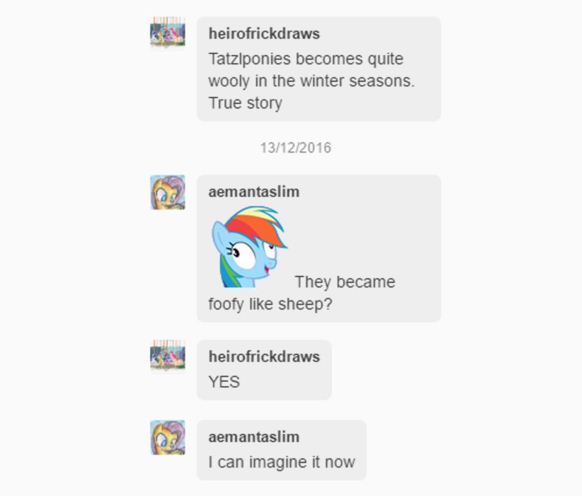
Task: Click heirofrickdraws avatar next to YES reply
Action: pyautogui.click(x=168, y=357)
